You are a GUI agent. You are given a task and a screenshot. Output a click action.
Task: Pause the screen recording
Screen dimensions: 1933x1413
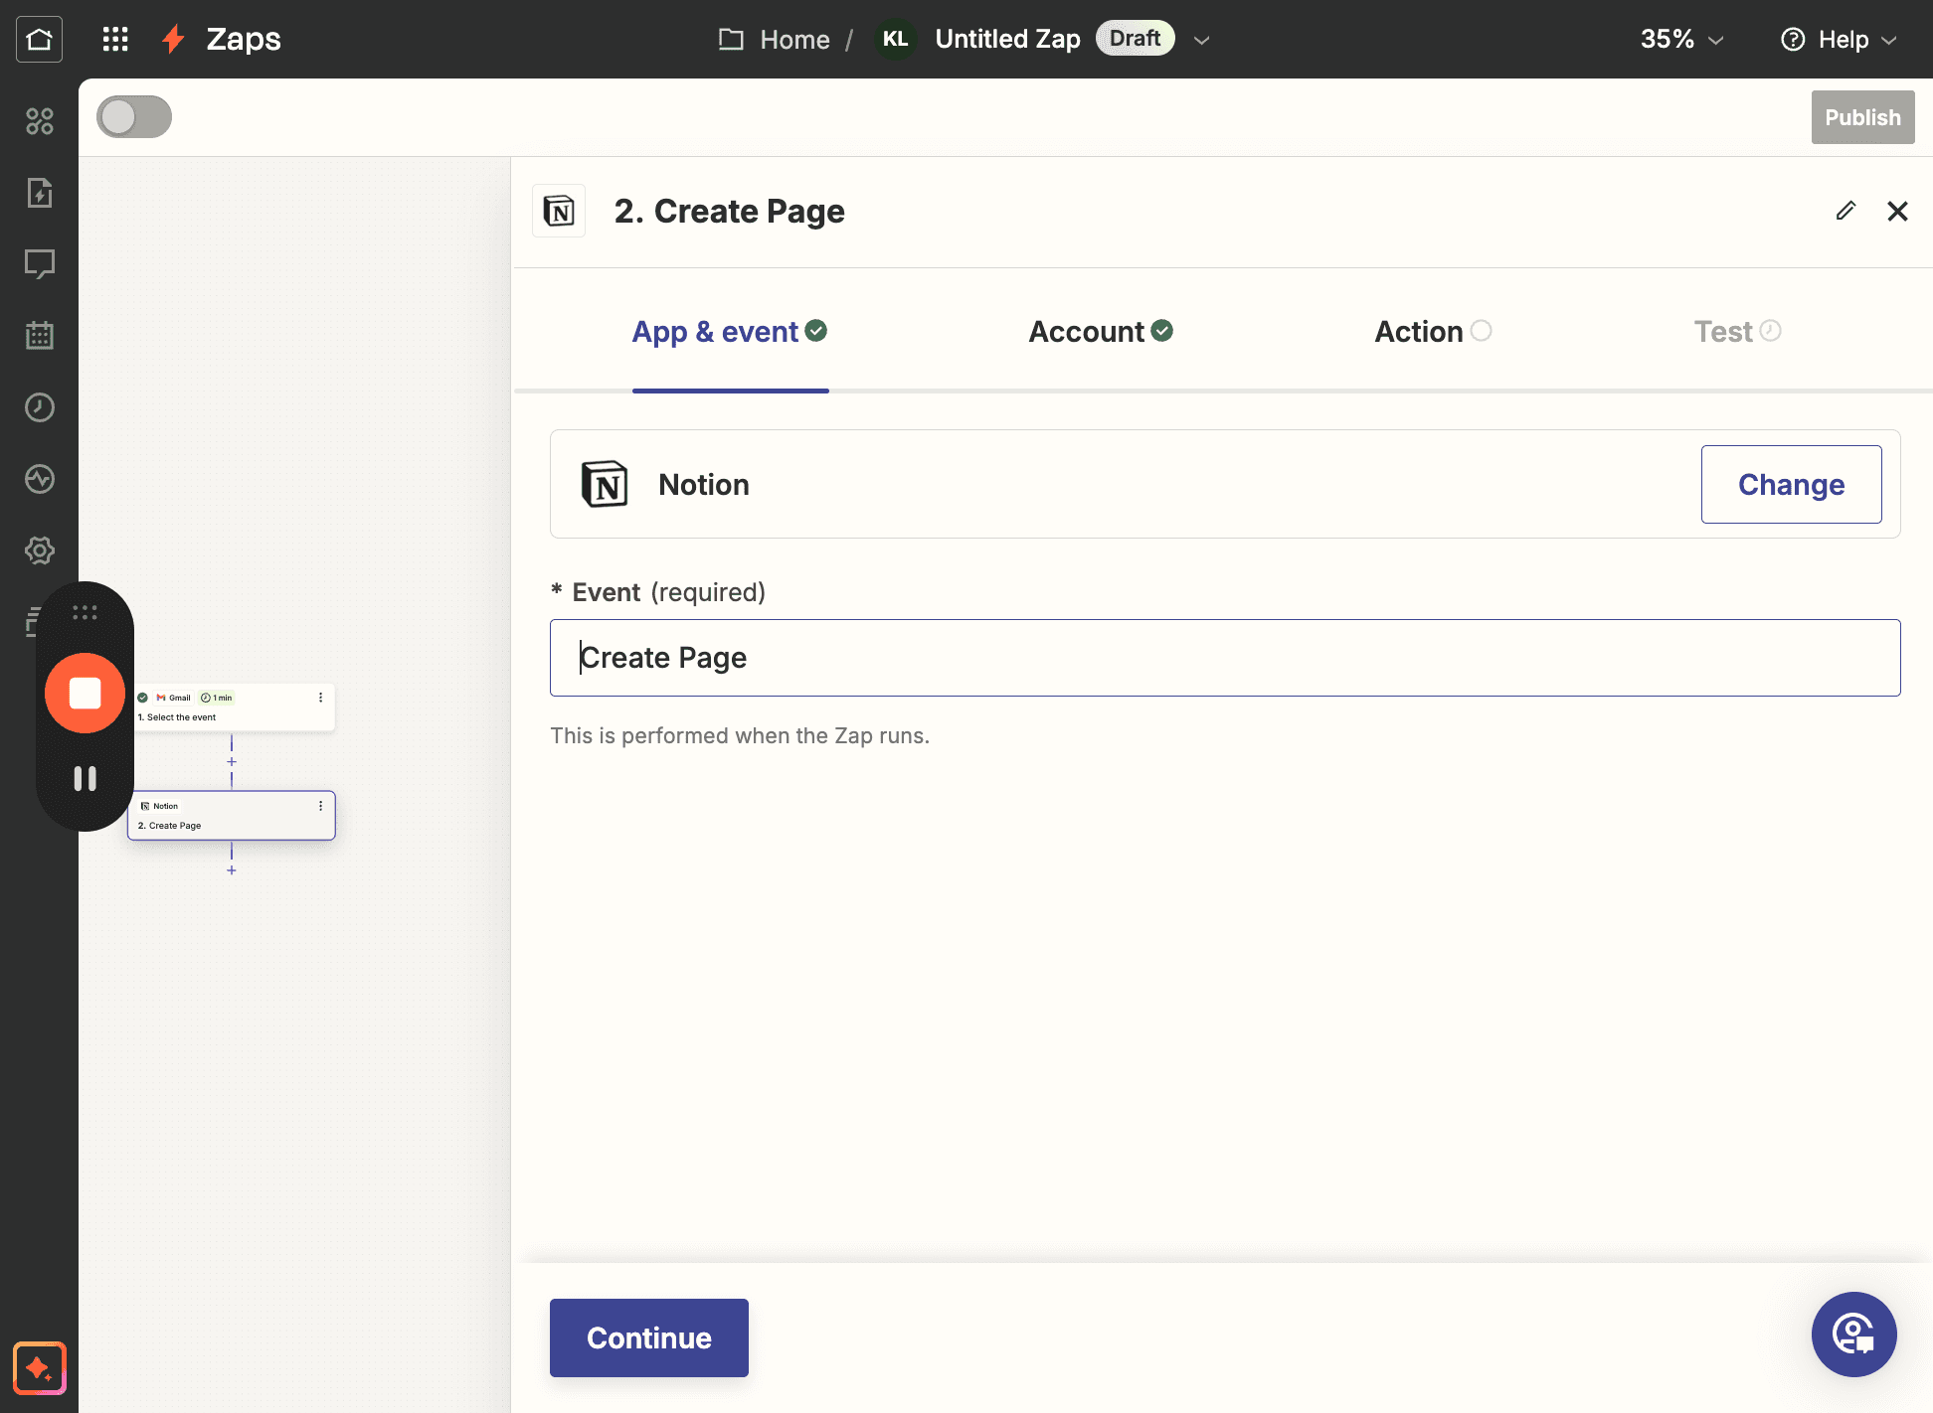click(85, 778)
